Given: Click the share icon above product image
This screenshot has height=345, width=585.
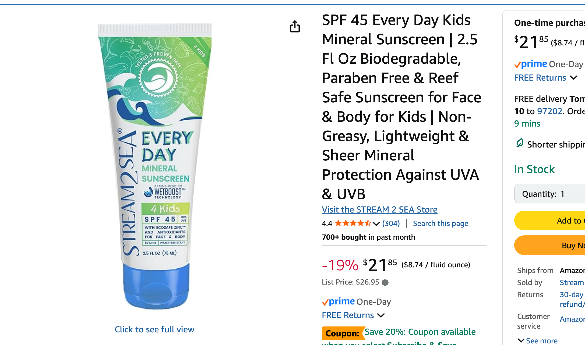Looking at the screenshot, I should click(x=295, y=26).
